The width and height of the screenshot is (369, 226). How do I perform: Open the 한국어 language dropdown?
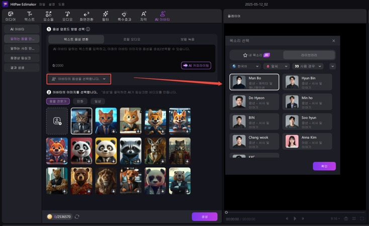point(245,66)
